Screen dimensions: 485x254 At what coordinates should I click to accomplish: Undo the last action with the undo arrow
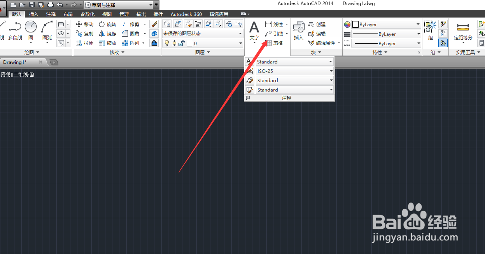pyautogui.click(x=60, y=5)
